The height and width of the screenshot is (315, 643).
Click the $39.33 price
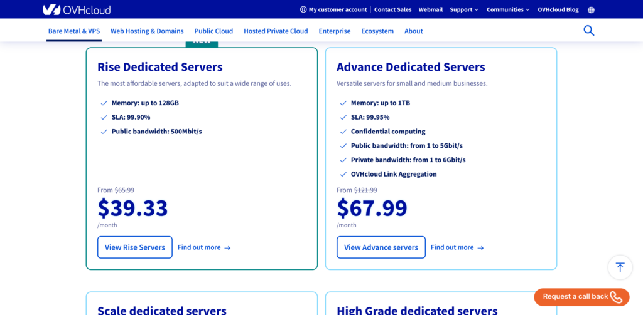pos(133,208)
